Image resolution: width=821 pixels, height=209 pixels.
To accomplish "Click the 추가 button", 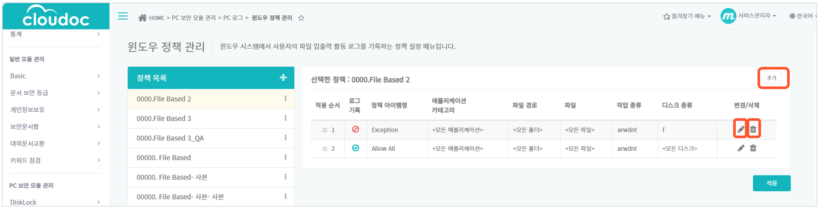I will 771,78.
